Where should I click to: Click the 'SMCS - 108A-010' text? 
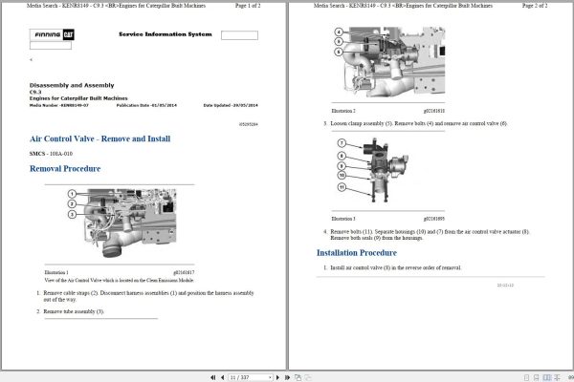(51, 154)
